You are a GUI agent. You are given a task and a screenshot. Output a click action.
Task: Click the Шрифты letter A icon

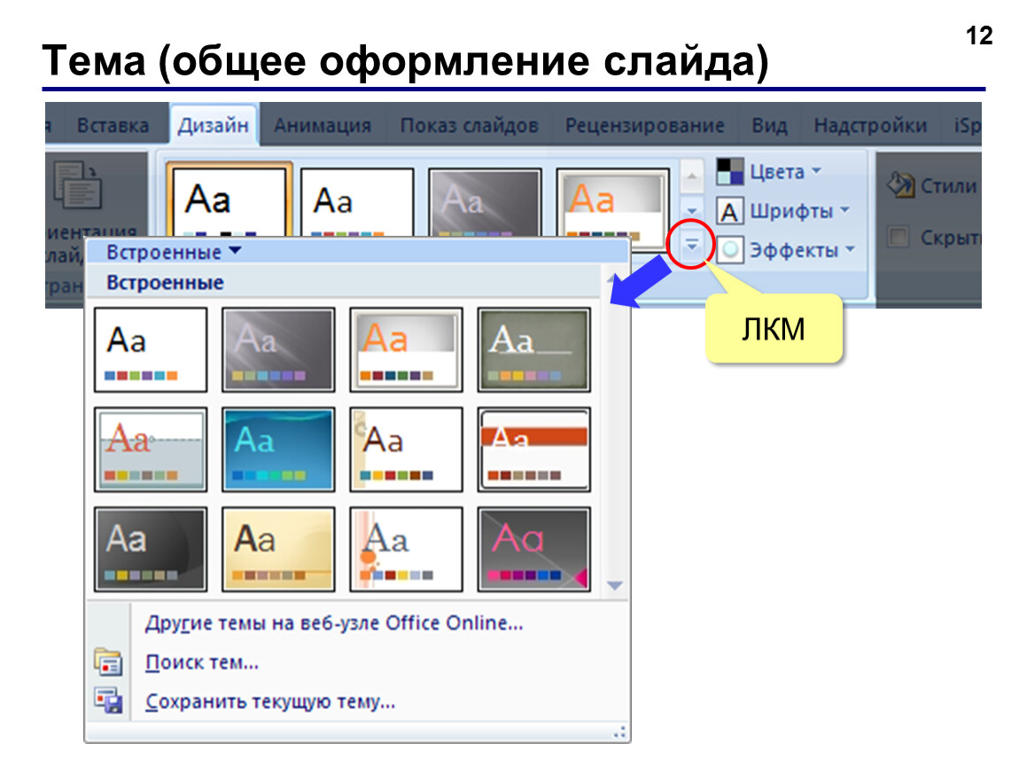tap(730, 211)
